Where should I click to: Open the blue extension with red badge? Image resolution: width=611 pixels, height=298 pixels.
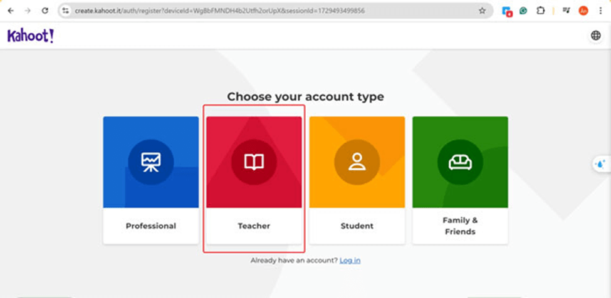pyautogui.click(x=507, y=11)
